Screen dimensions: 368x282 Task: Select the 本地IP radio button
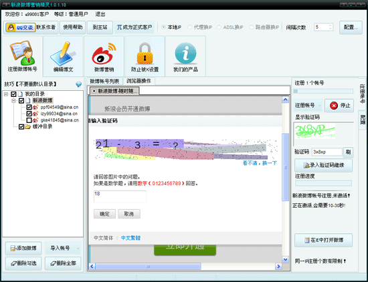(163, 27)
